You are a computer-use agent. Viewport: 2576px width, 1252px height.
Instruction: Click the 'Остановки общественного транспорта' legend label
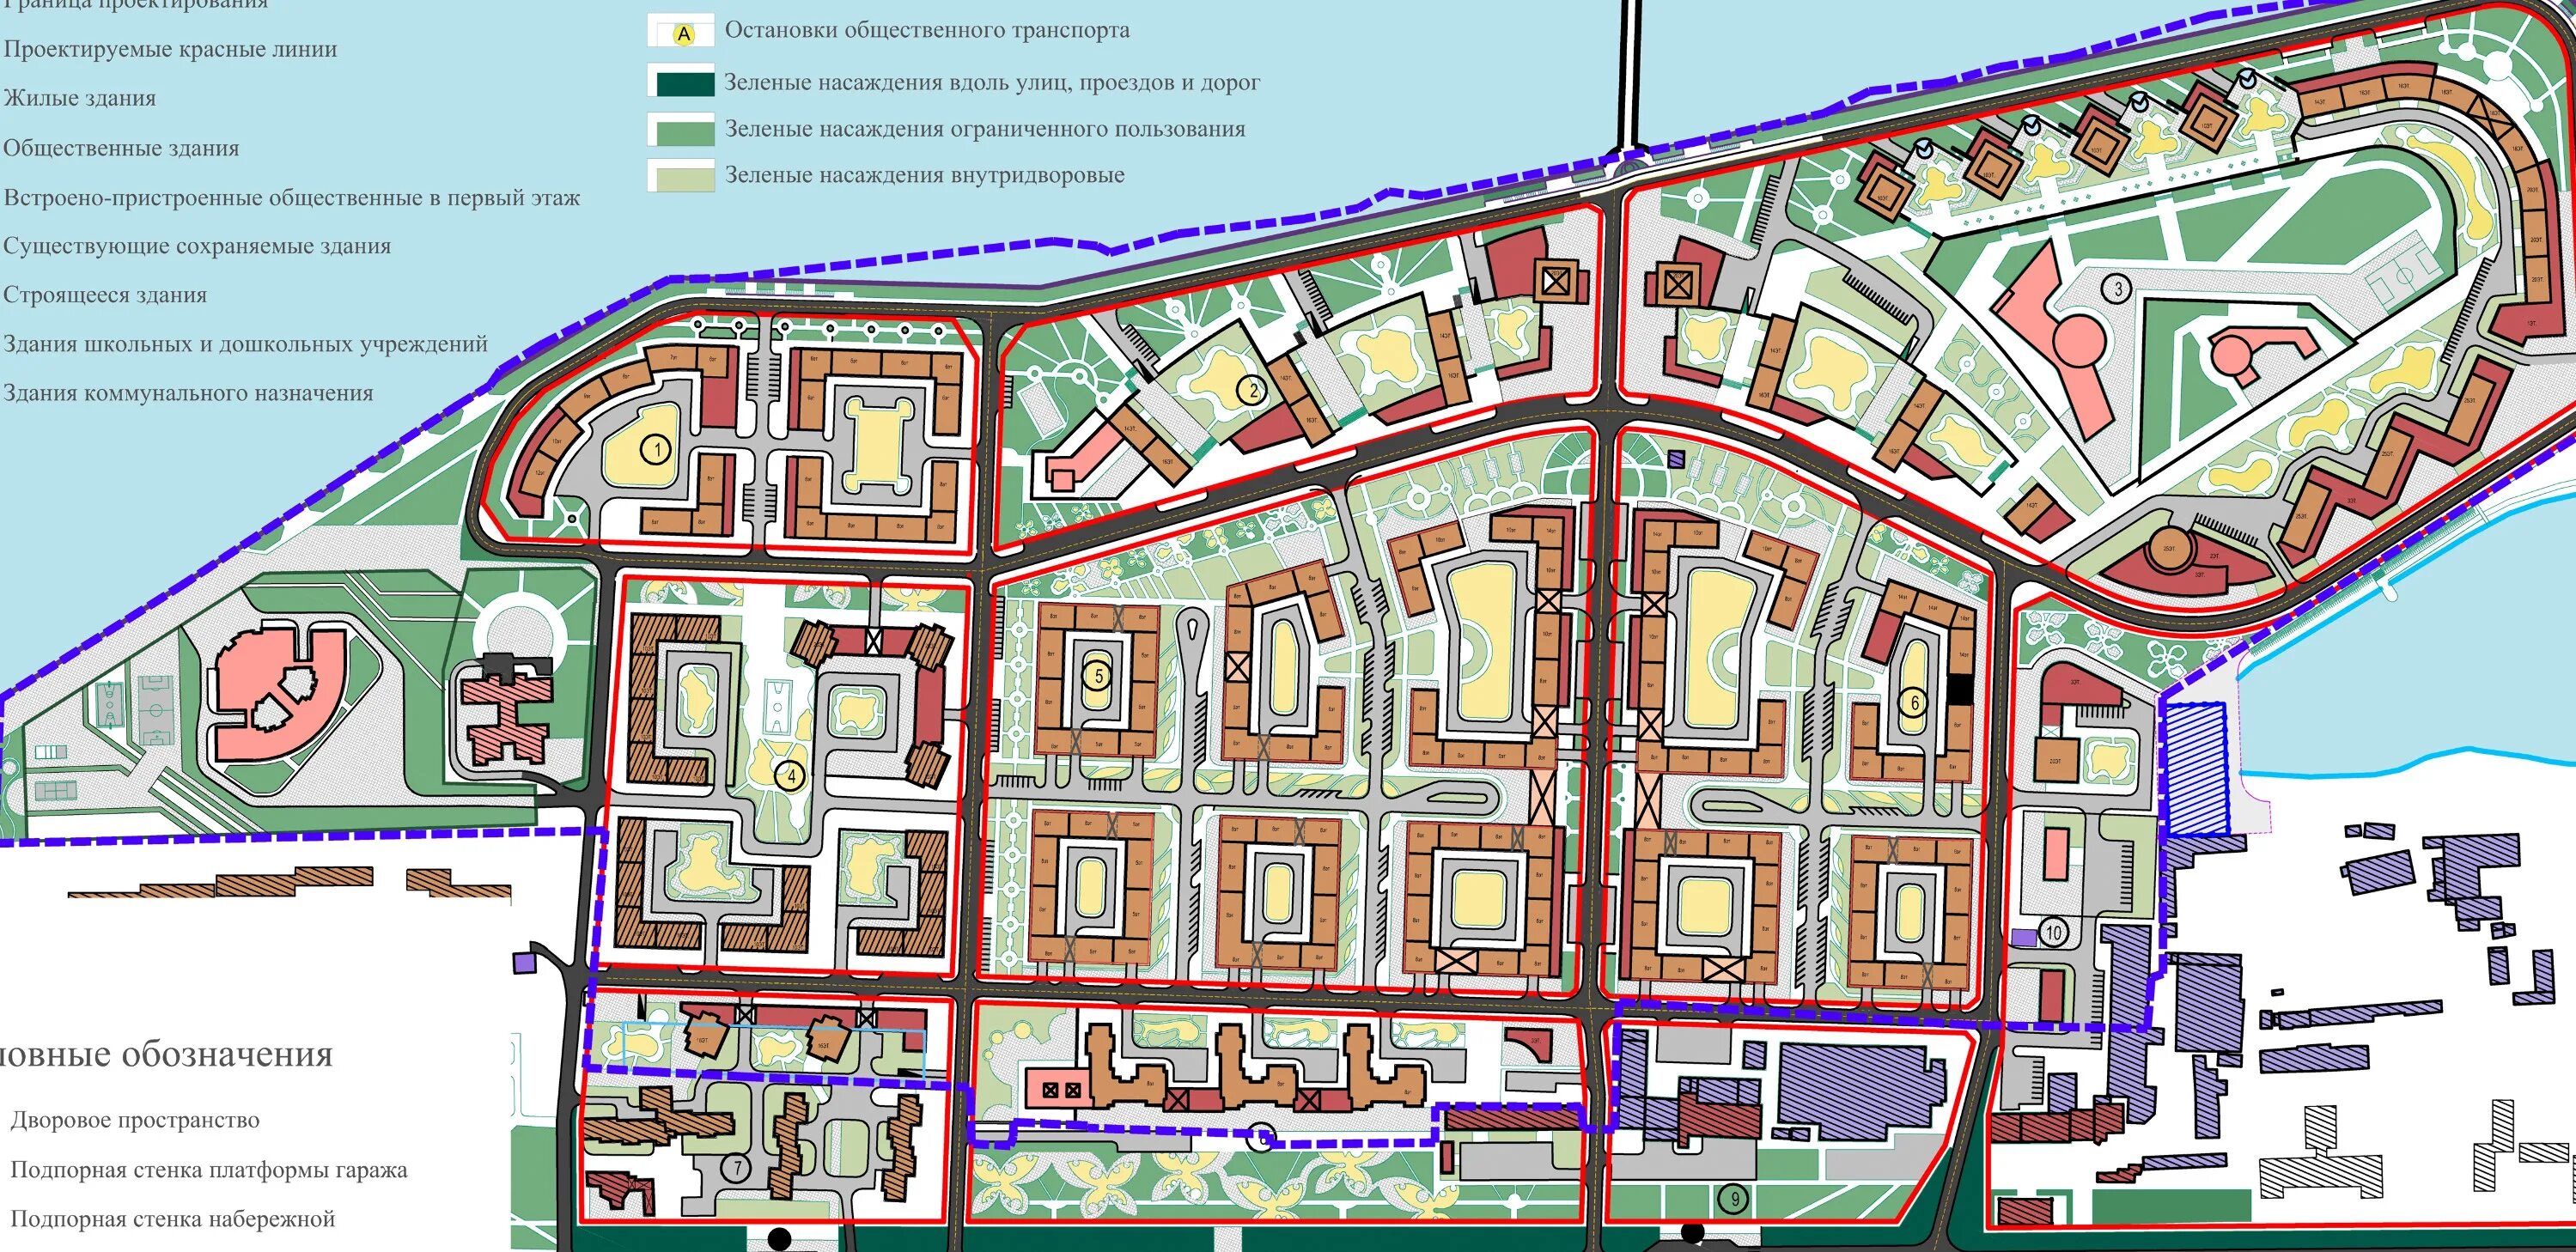(926, 30)
